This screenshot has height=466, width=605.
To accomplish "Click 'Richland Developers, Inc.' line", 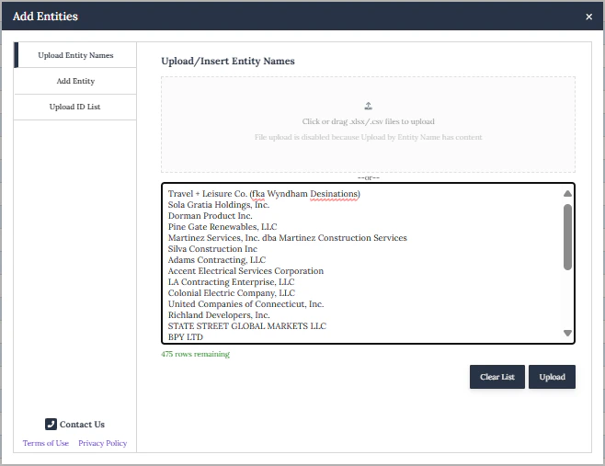I will click(219, 315).
